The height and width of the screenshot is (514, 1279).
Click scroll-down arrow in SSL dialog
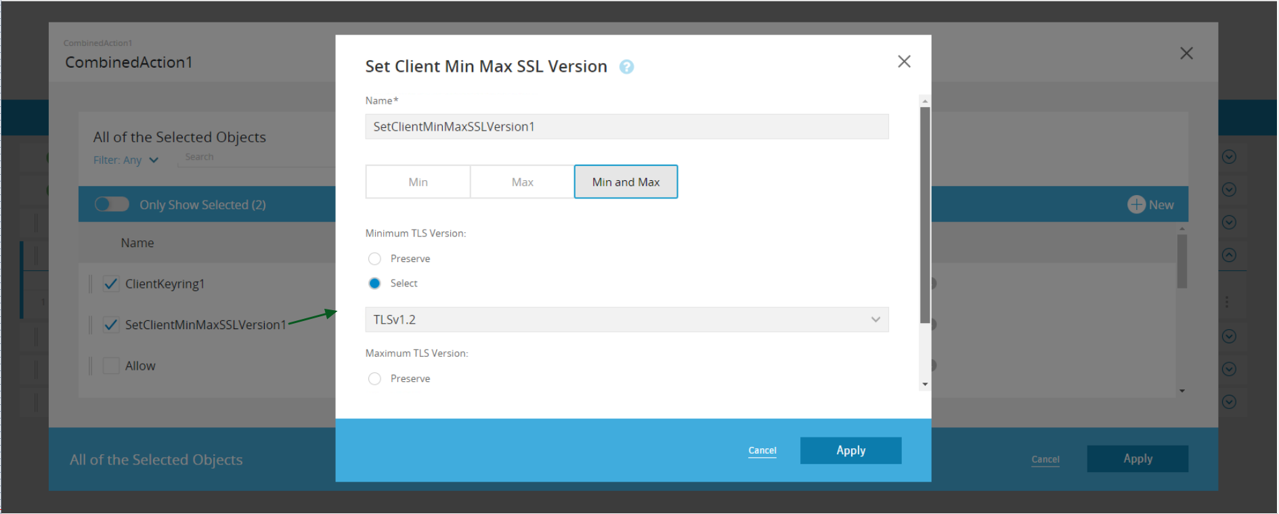[x=924, y=385]
